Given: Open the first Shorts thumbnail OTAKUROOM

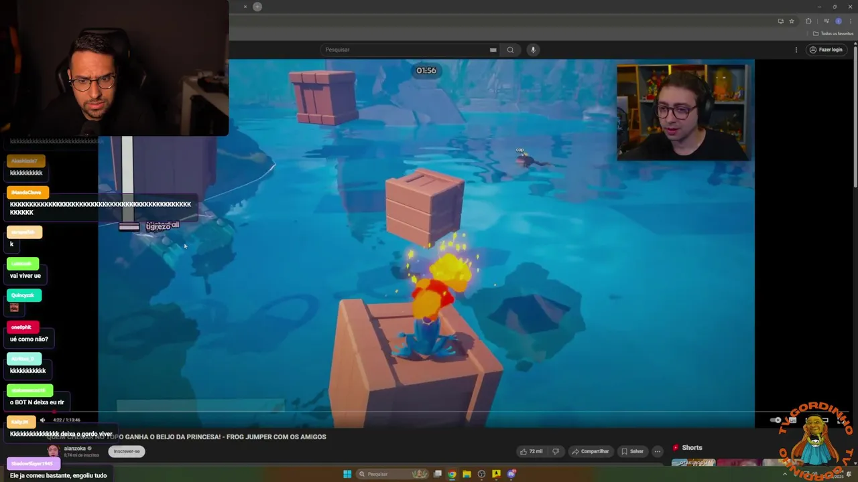Looking at the screenshot, I should click(693, 462).
